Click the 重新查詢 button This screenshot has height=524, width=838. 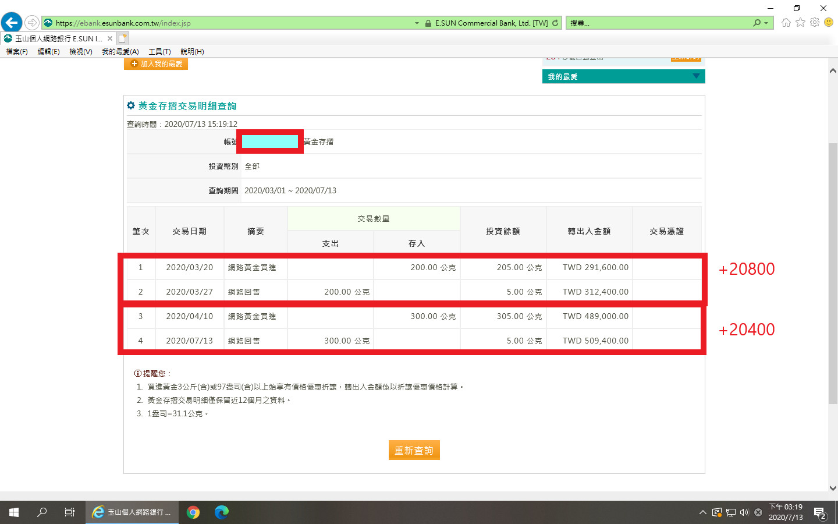[414, 450]
